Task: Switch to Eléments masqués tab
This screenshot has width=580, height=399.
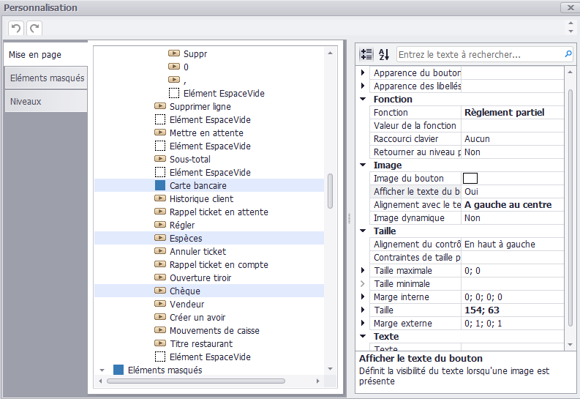Action: 46,78
